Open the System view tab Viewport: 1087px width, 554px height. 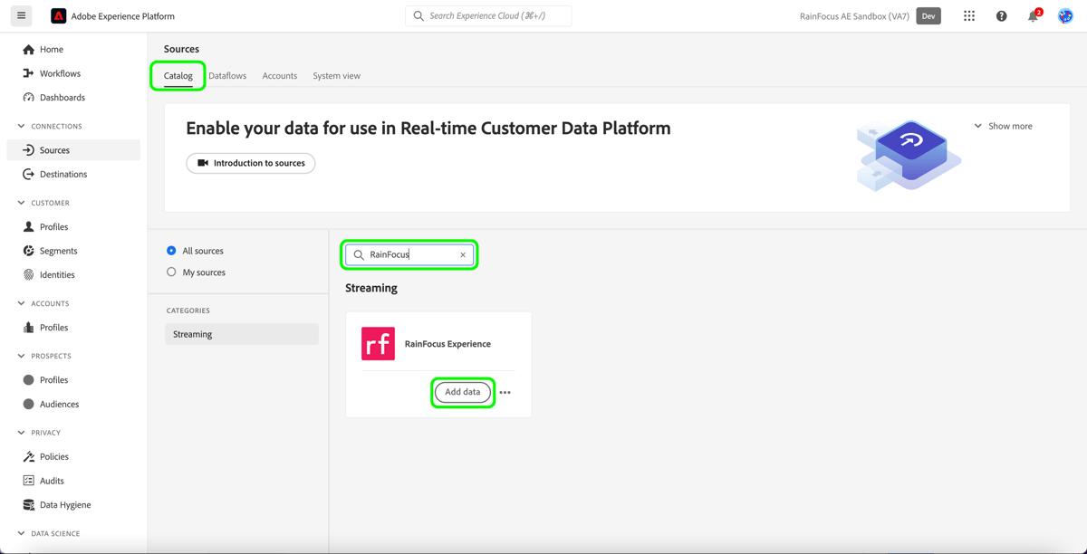(336, 76)
